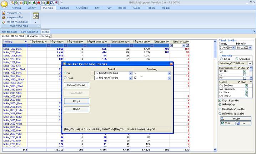Click the chart report document icon in toolbar

(43, 3)
